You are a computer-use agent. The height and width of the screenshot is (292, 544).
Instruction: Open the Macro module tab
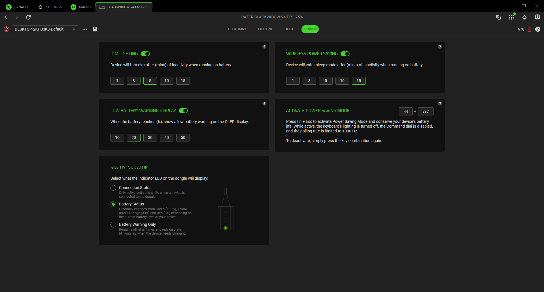click(x=81, y=7)
